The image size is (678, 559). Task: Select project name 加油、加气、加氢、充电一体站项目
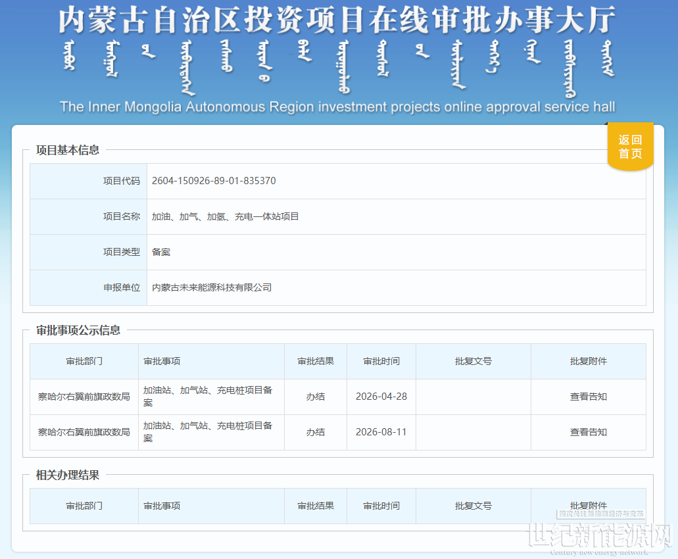225,216
